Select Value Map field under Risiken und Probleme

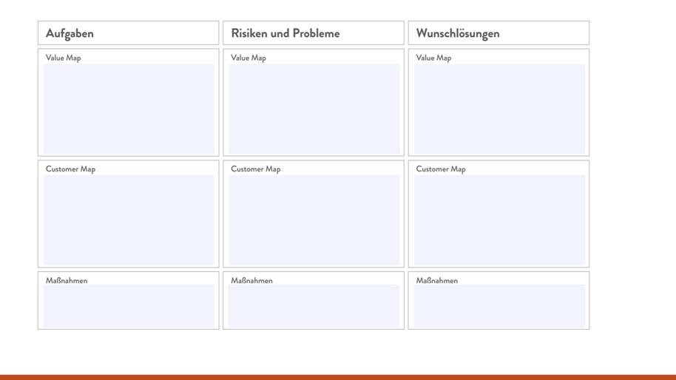coord(314,109)
